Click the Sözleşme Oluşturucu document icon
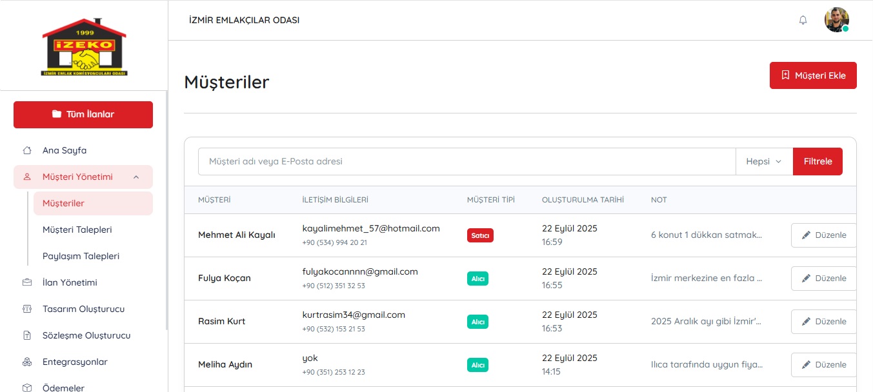Image resolution: width=873 pixels, height=392 pixels. pyautogui.click(x=27, y=335)
